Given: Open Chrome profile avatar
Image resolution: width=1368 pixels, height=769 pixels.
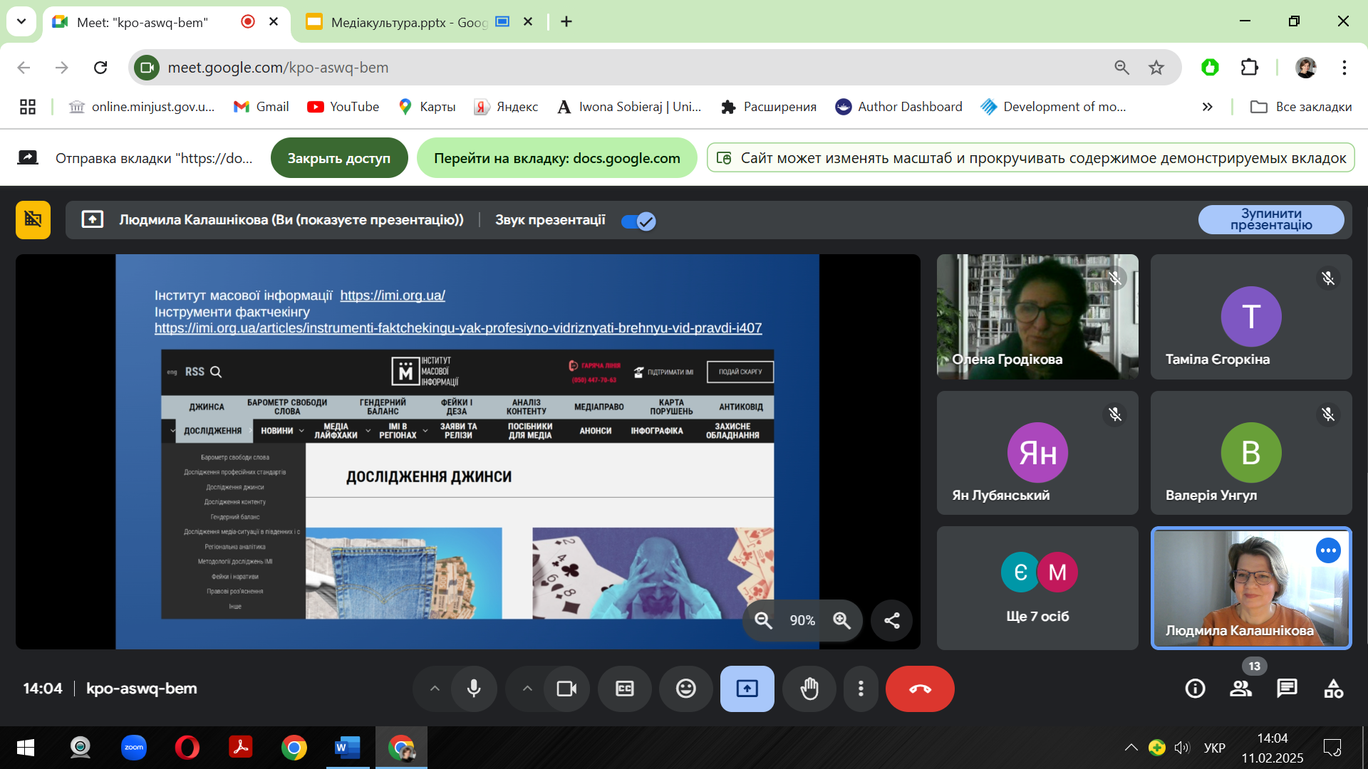Looking at the screenshot, I should pos(1306,68).
